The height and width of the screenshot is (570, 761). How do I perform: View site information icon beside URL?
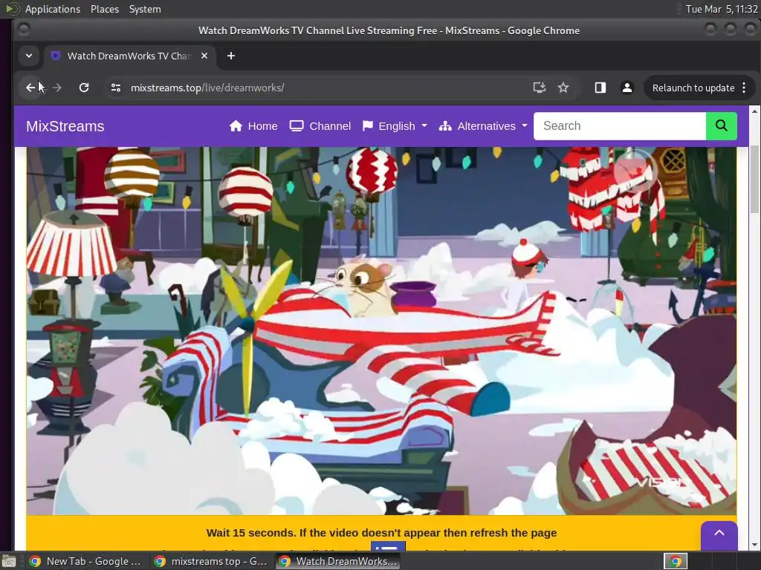tap(115, 88)
